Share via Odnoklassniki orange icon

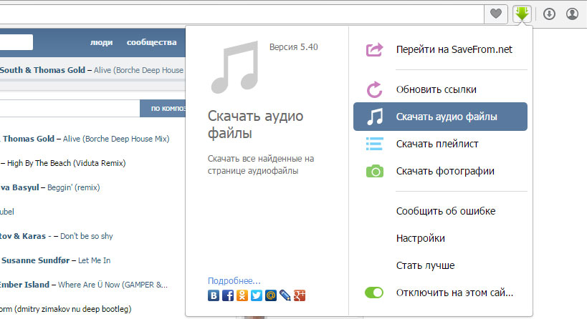coord(242,295)
